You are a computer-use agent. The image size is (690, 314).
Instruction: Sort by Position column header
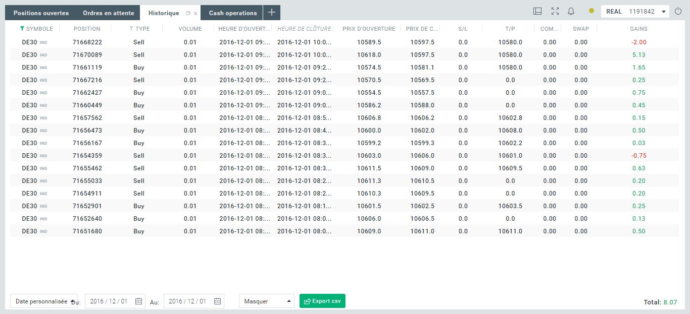click(x=87, y=29)
